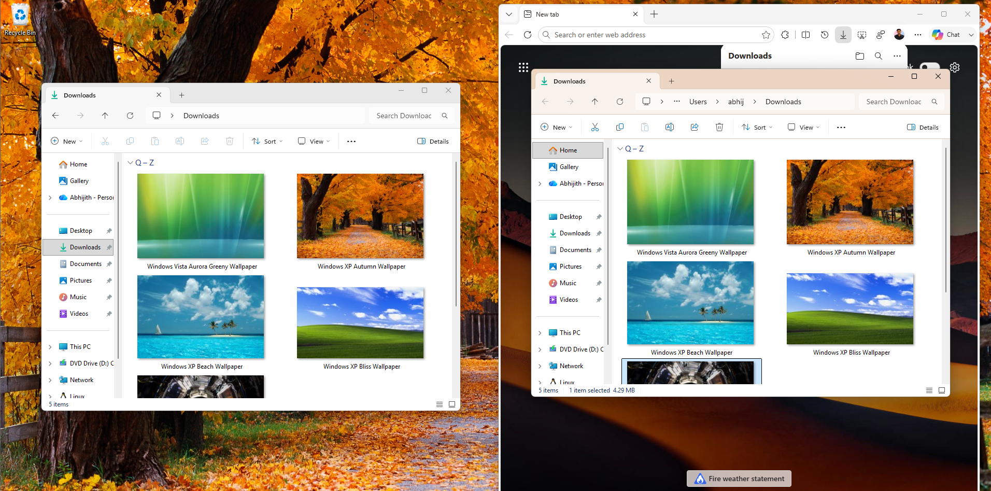Click Search Downloads box in left Explorer
Screen dimensions: 991x491
[412, 116]
